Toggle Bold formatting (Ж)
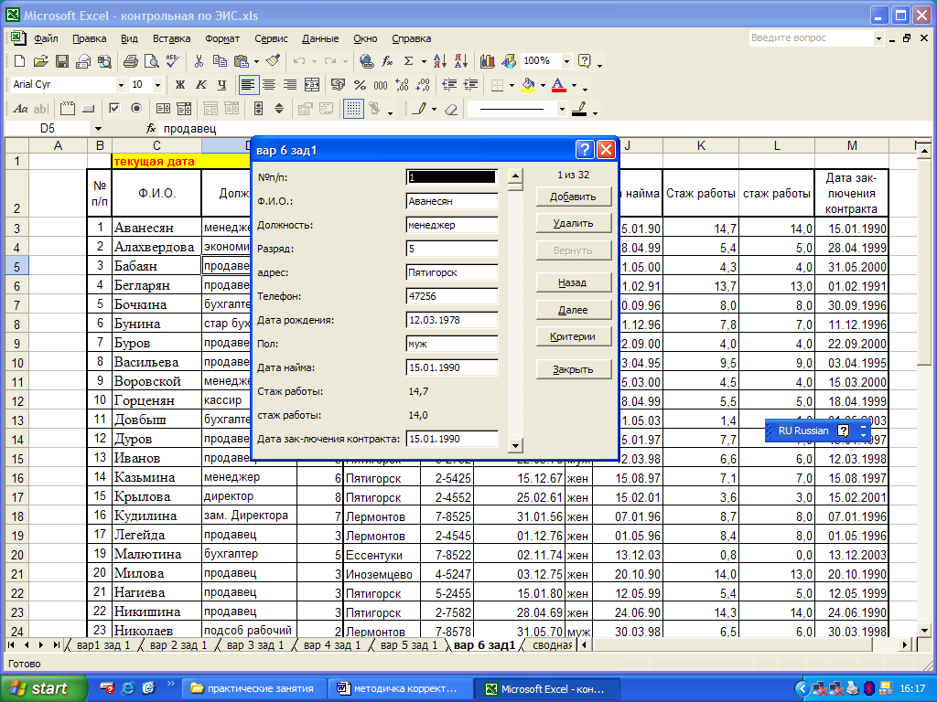Image resolution: width=937 pixels, height=702 pixels. (179, 85)
